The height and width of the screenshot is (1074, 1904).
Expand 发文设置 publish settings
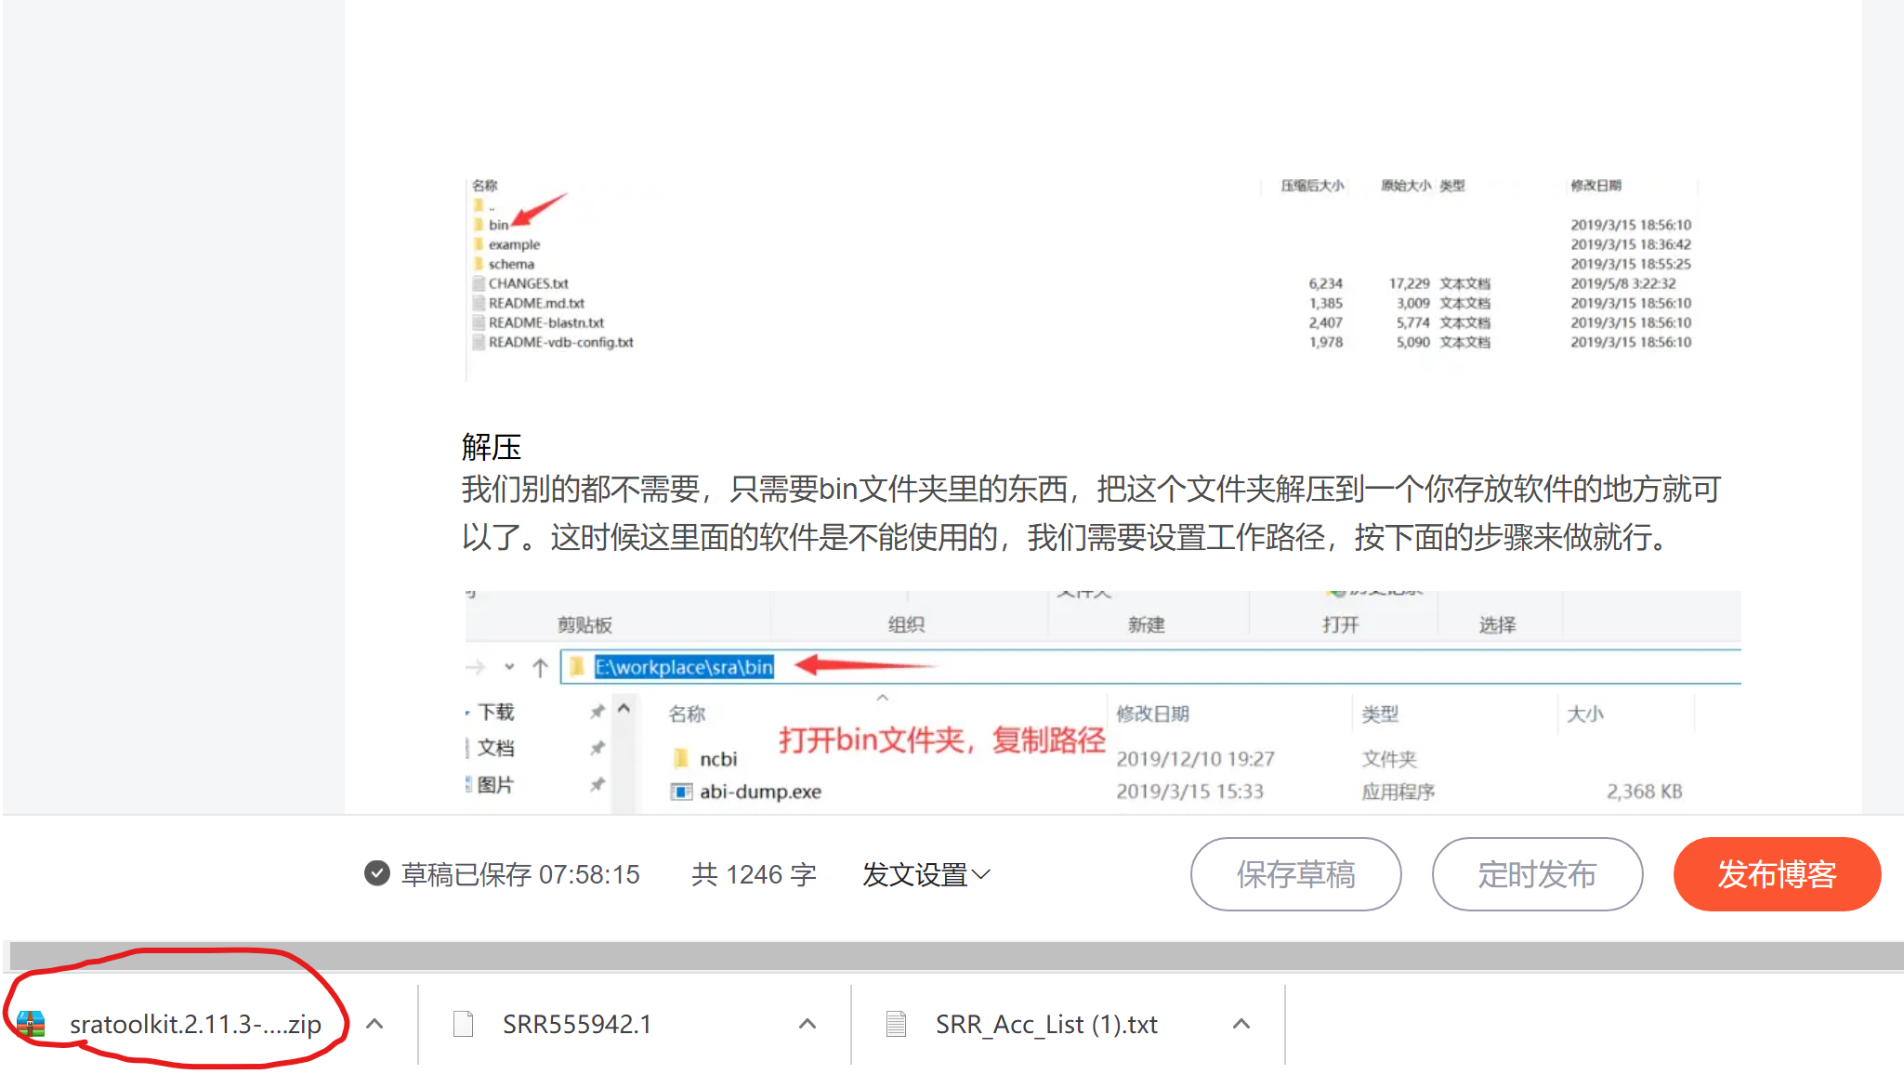click(x=926, y=874)
